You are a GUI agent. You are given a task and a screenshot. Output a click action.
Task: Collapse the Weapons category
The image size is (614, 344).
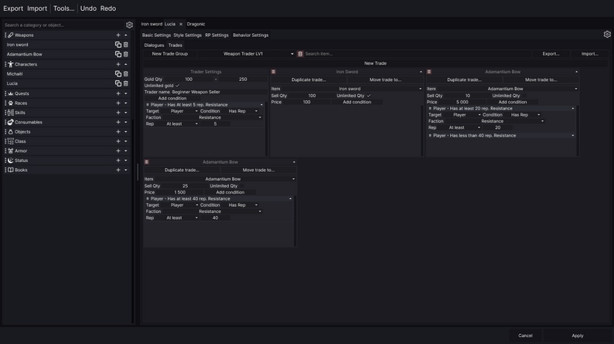click(x=126, y=35)
